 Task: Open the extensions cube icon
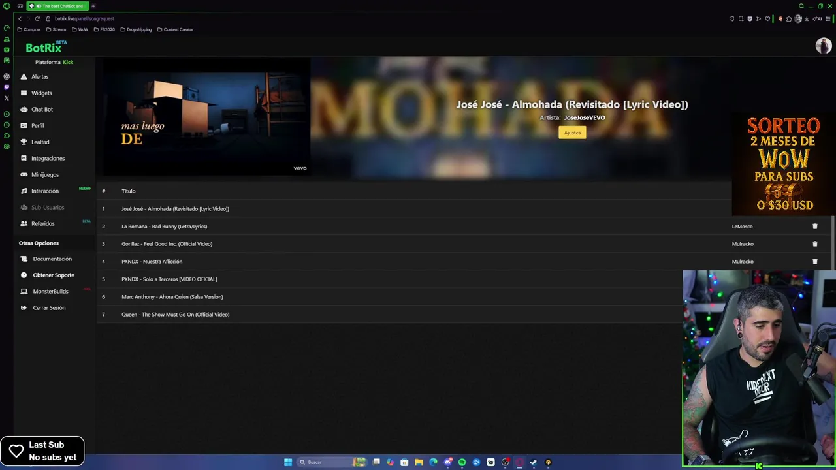point(789,19)
